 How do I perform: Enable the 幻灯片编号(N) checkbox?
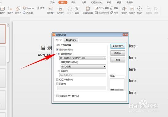[x=57, y=79]
